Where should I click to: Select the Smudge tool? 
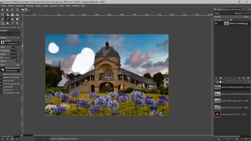[17, 19]
